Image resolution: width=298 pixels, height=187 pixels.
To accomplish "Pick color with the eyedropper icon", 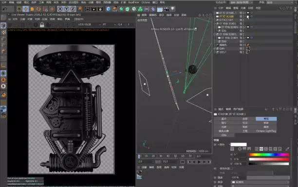I will tap(287, 149).
